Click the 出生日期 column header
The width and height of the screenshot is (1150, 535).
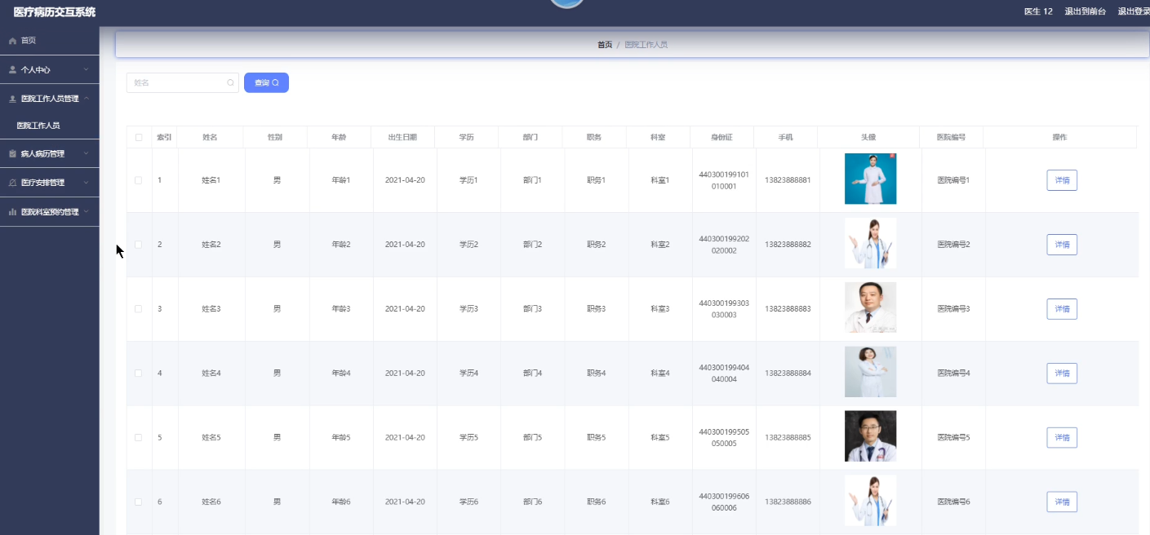click(402, 137)
